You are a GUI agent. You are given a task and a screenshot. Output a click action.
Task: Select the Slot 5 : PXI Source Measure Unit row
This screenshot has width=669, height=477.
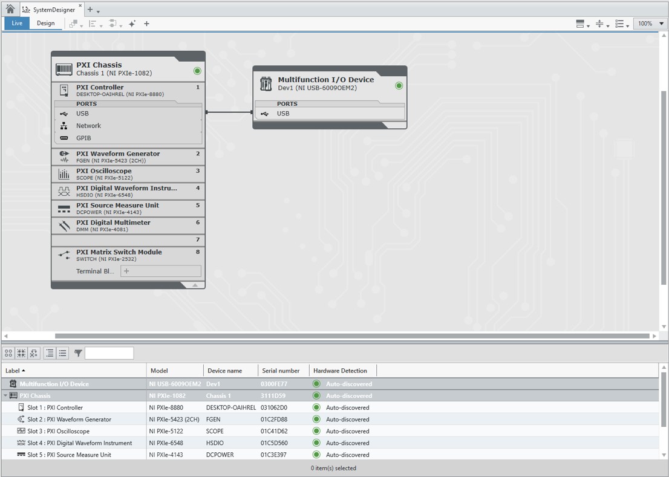pyautogui.click(x=330, y=455)
